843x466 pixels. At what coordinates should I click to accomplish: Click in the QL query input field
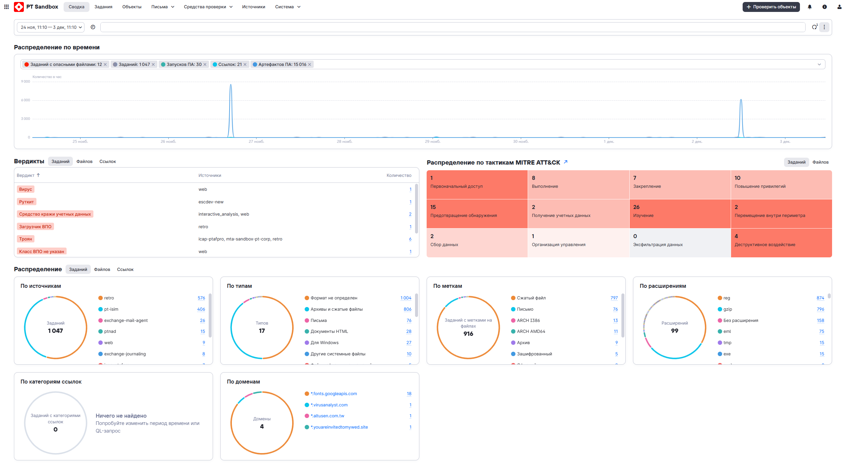[x=452, y=27]
